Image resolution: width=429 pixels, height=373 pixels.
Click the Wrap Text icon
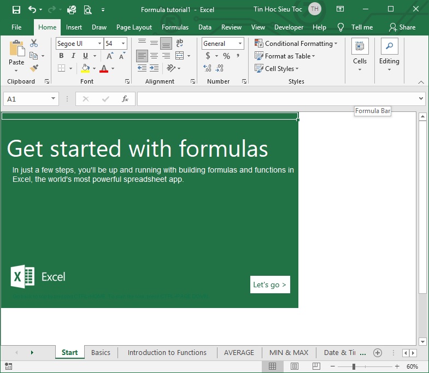pyautogui.click(x=179, y=43)
